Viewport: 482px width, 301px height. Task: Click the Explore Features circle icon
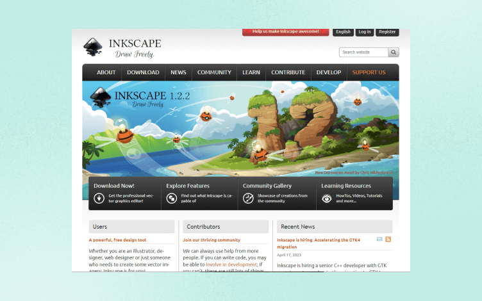coord(172,198)
